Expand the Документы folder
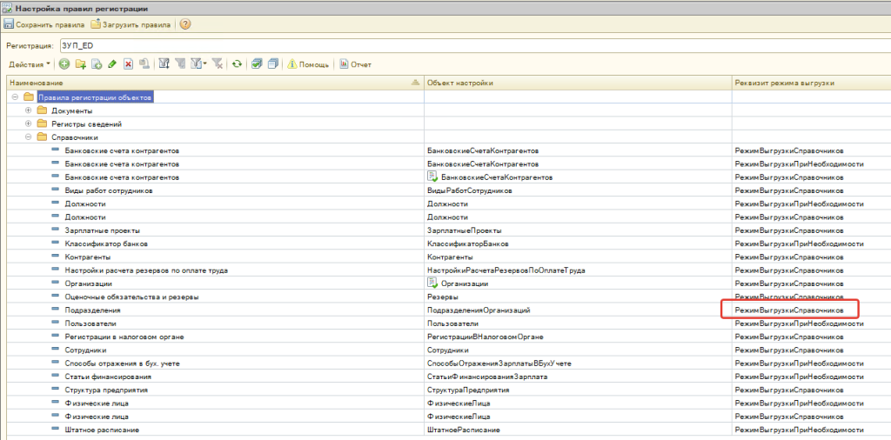The width and height of the screenshot is (891, 440). pyautogui.click(x=29, y=110)
